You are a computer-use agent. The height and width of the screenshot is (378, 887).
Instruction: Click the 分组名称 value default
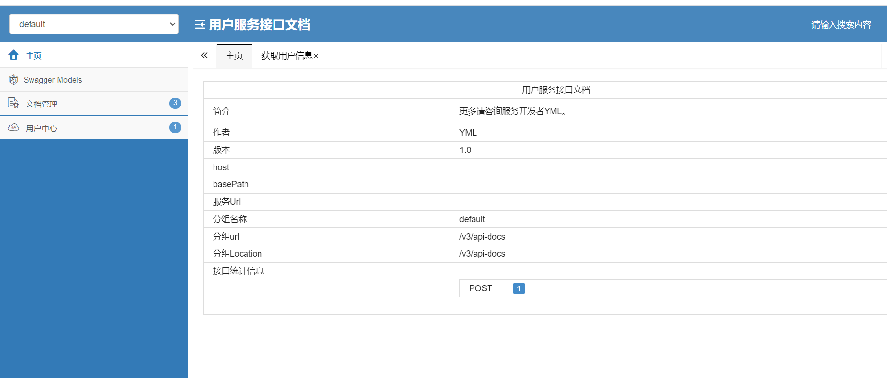[x=472, y=219]
